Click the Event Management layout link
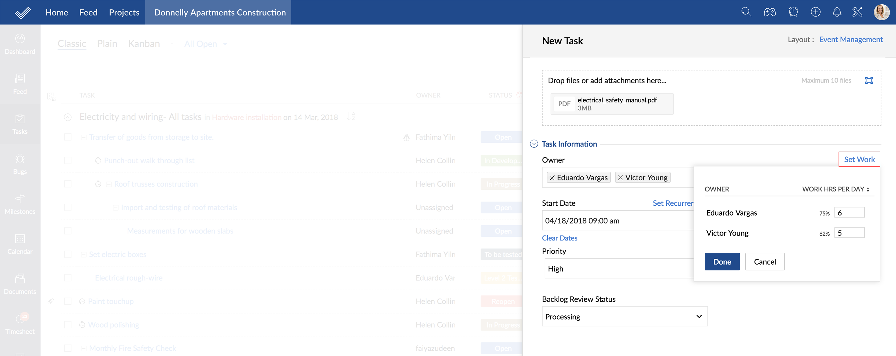 [x=851, y=40]
